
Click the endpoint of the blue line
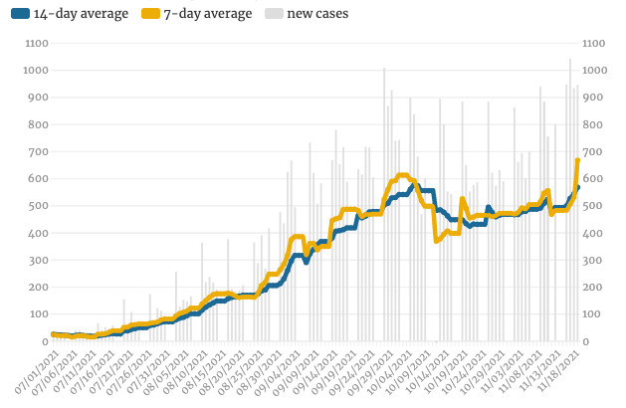577,187
